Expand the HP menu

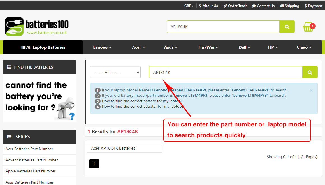tap(273, 47)
